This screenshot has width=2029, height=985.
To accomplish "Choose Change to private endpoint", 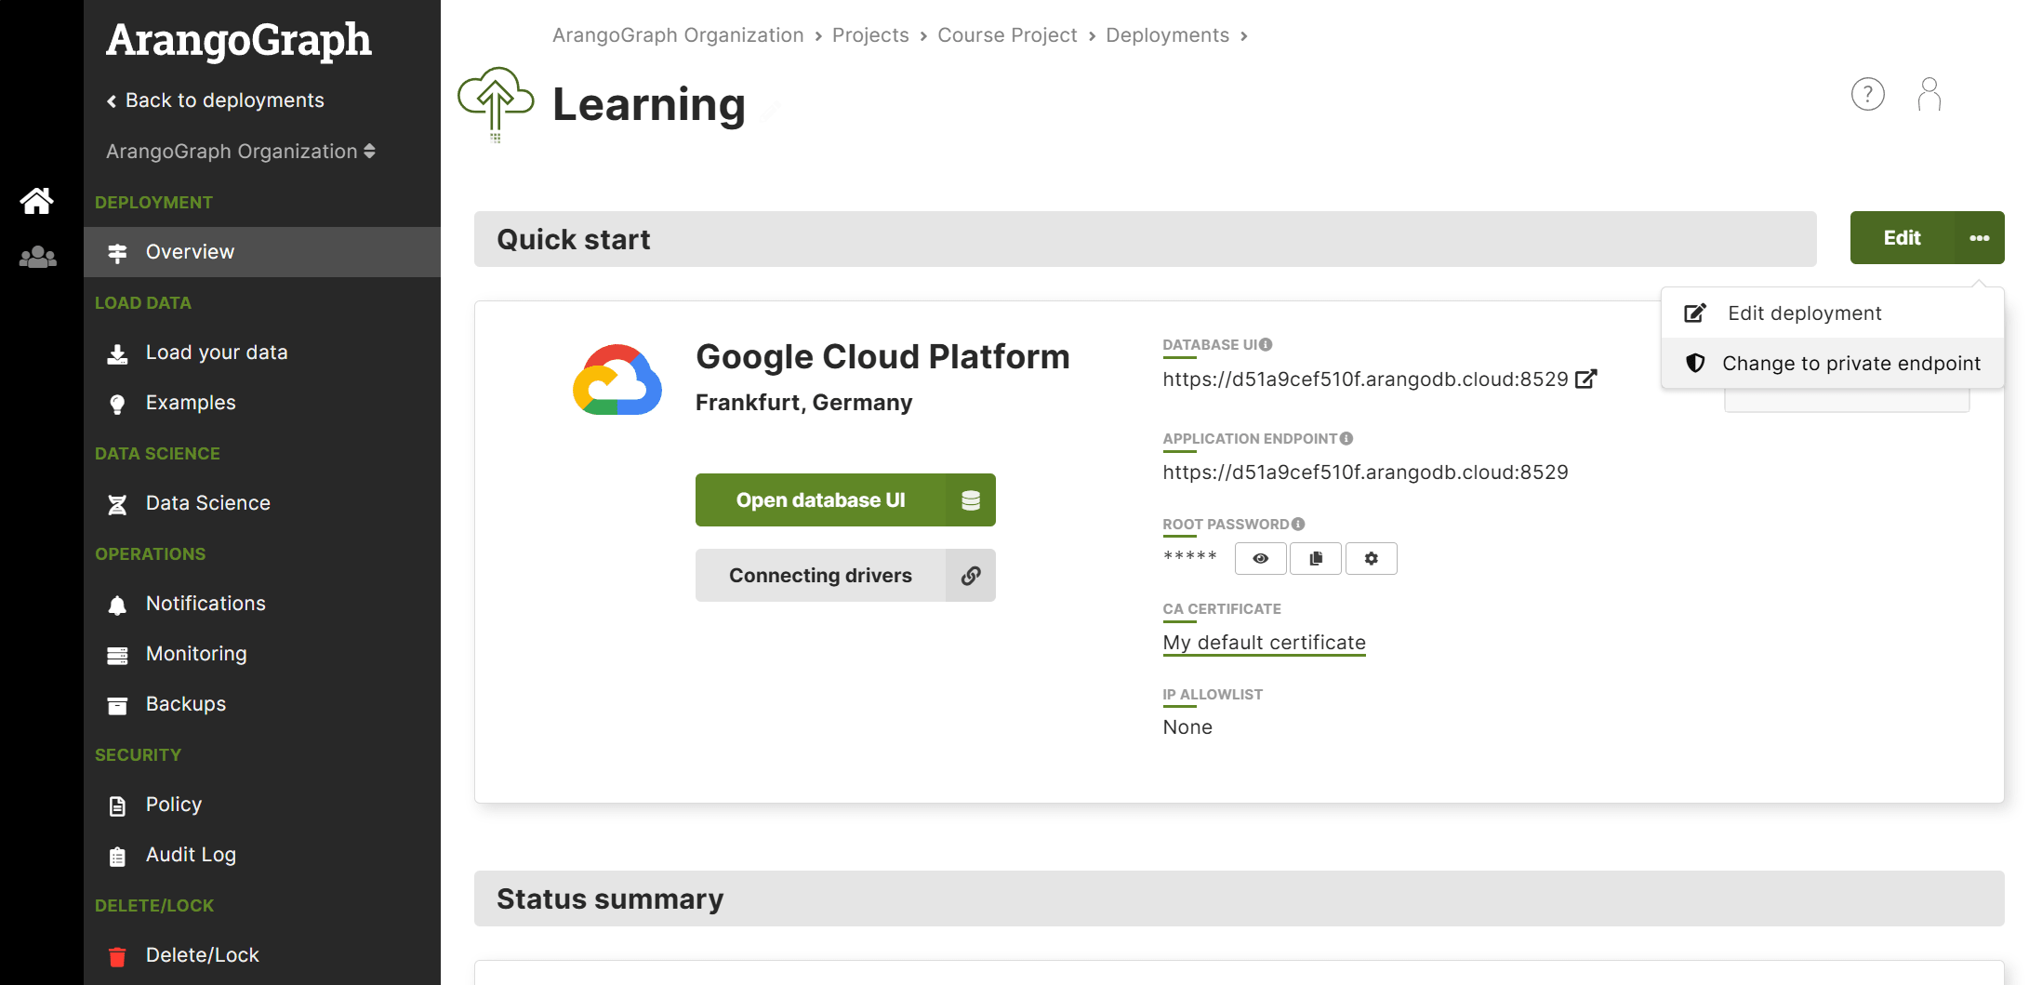I will click(1833, 364).
